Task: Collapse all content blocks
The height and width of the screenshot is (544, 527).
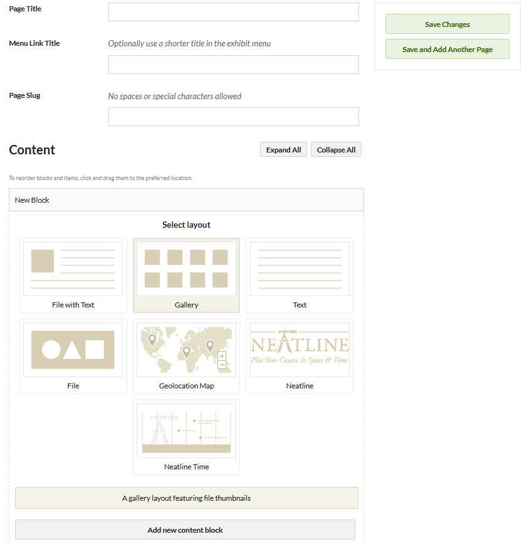Action: 336,149
